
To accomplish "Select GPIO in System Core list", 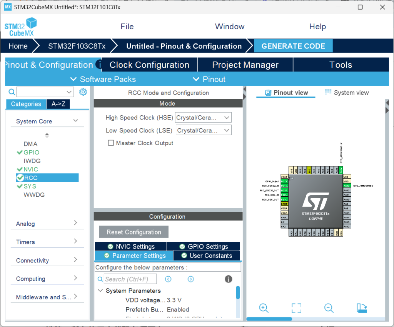I will pyautogui.click(x=31, y=153).
